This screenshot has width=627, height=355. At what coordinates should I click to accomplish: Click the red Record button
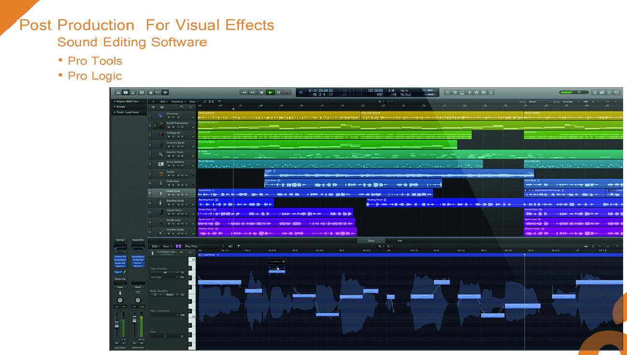[286, 92]
